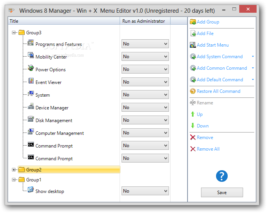Click the Run as Administrator column header
Image resolution: width=267 pixels, height=213 pixels.
click(x=145, y=21)
